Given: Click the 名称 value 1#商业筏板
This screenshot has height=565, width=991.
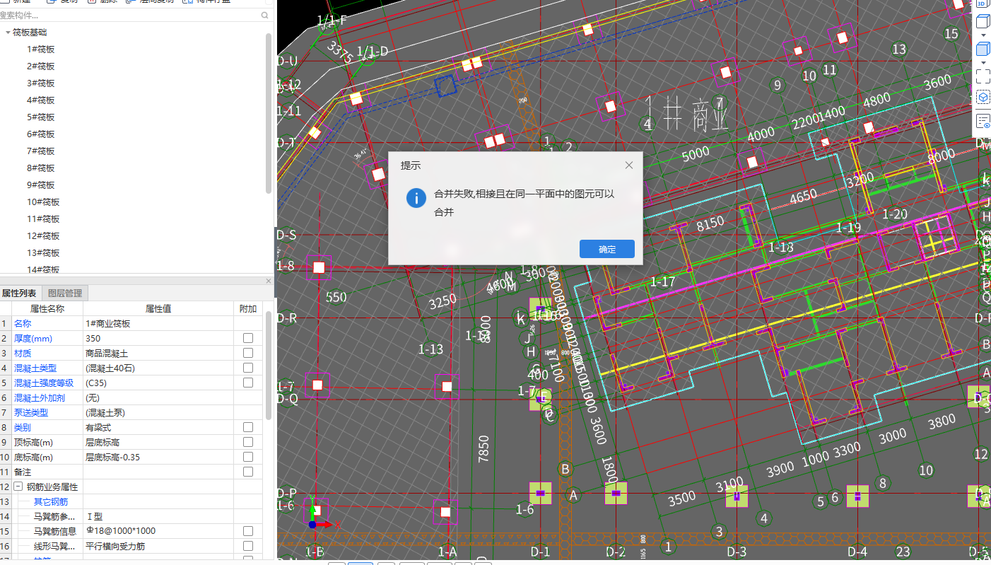Looking at the screenshot, I should (158, 323).
